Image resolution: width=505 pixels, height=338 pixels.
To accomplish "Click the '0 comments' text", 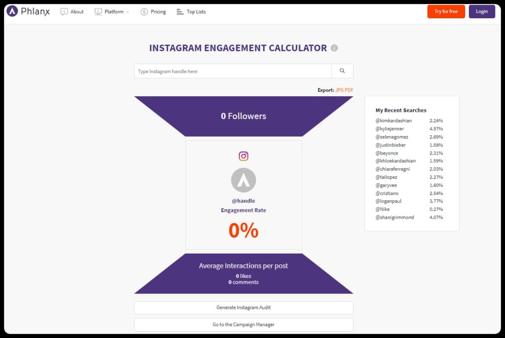I will [244, 282].
